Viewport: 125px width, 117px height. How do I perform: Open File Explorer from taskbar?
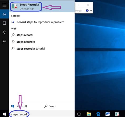coord(89,114)
